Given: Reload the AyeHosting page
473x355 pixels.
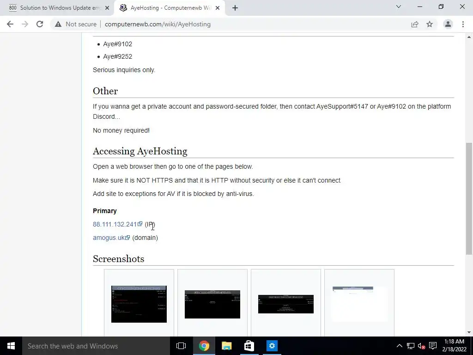Looking at the screenshot, I should [40, 24].
